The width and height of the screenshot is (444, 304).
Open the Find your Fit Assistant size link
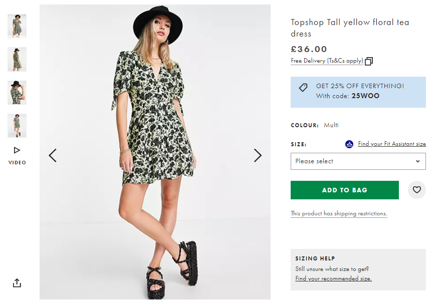(x=391, y=144)
